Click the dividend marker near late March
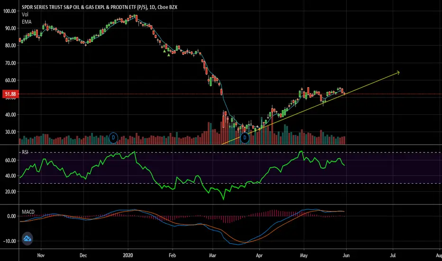The height and width of the screenshot is (261, 442). coord(245,138)
